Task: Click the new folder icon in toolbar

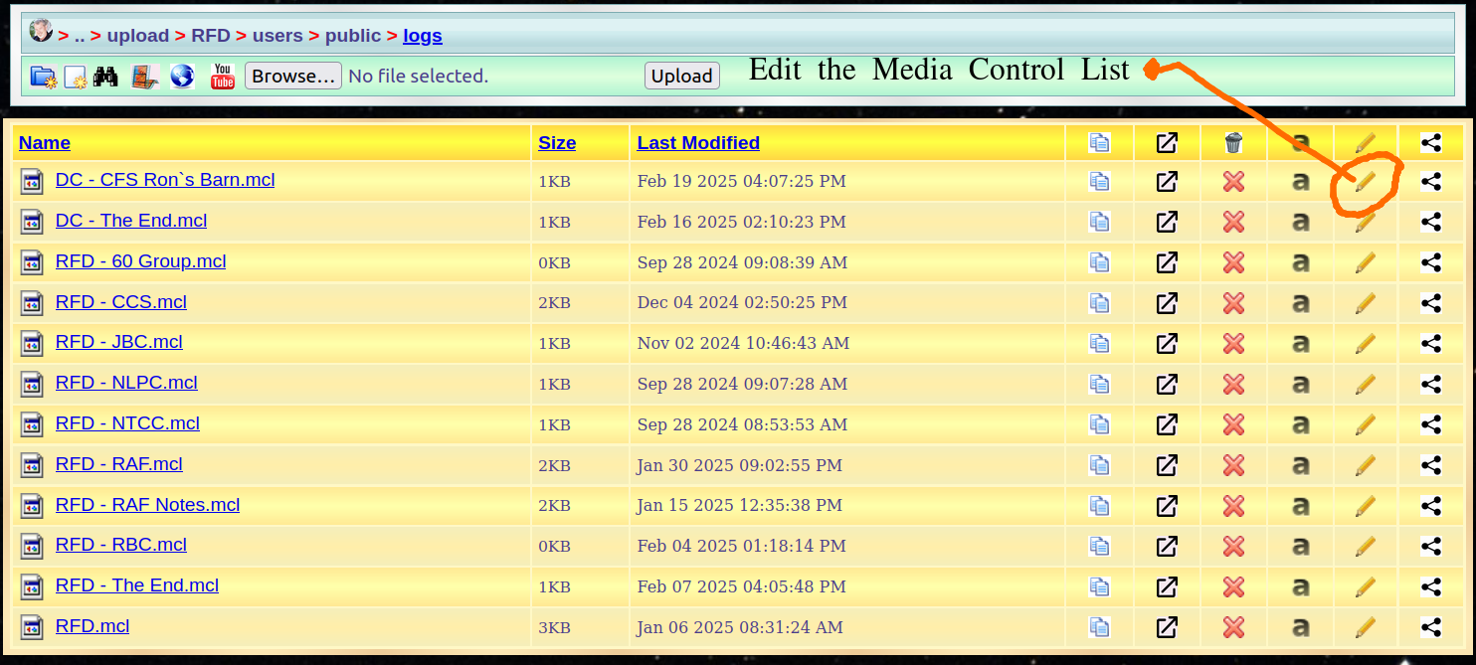Action: coord(43,77)
